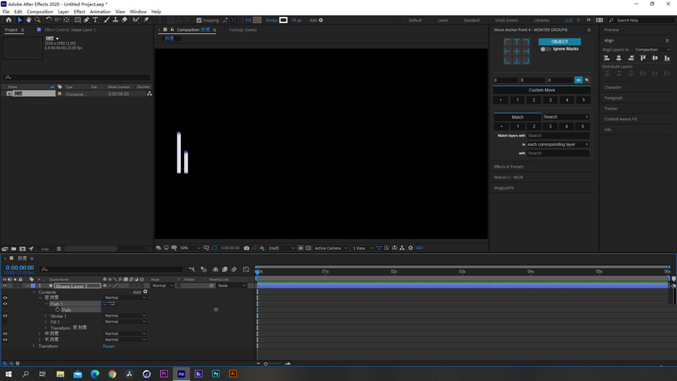Expand the Fill 1 property group

[x=46, y=322]
